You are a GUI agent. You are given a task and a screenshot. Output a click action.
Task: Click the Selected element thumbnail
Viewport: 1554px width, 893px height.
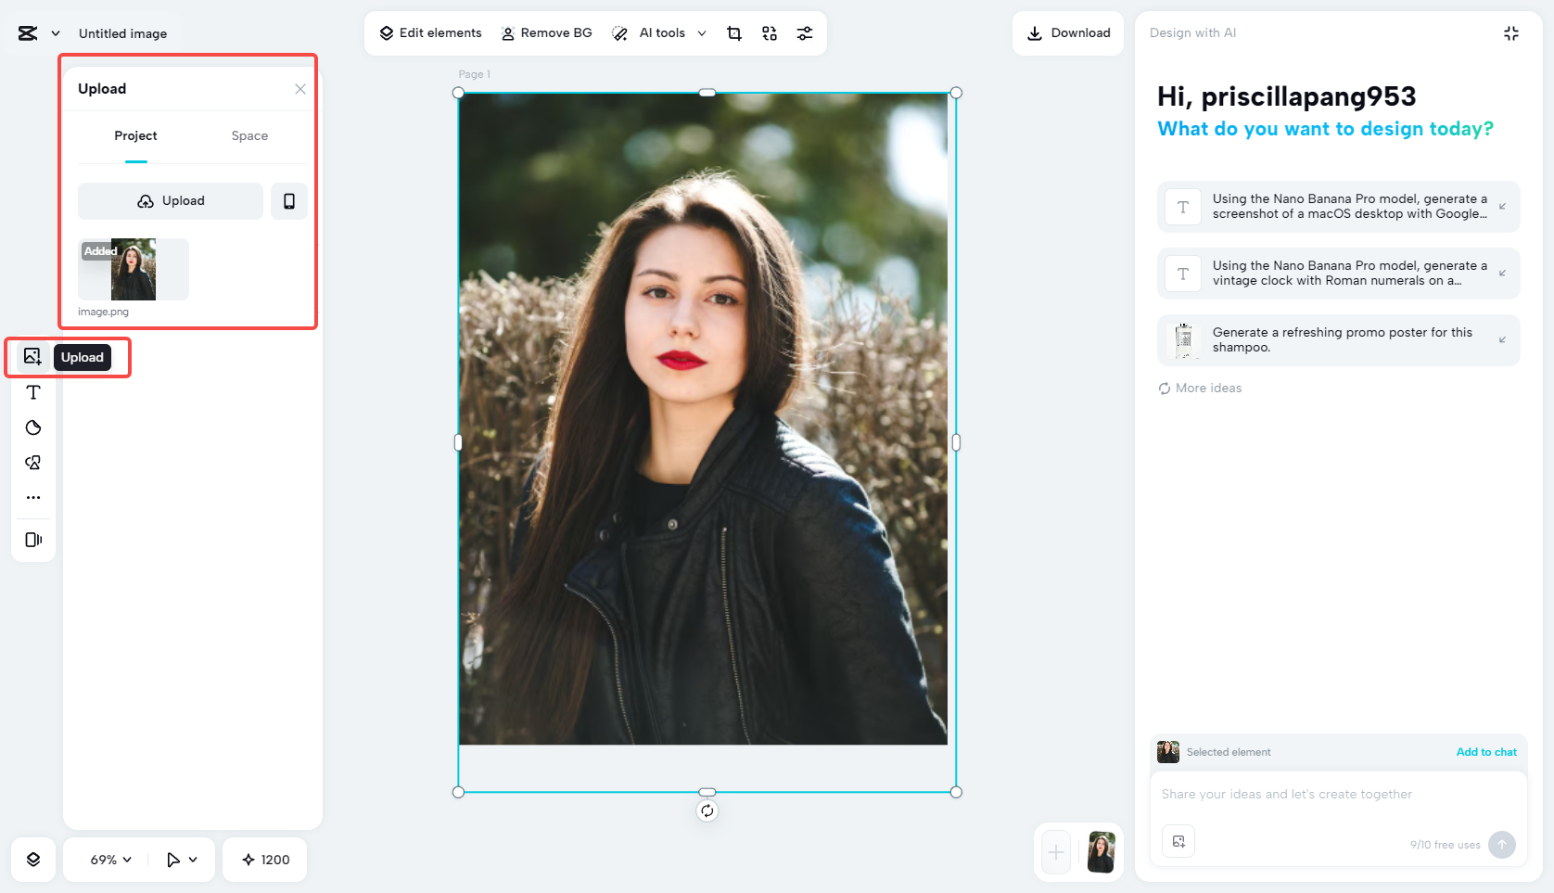tap(1168, 752)
